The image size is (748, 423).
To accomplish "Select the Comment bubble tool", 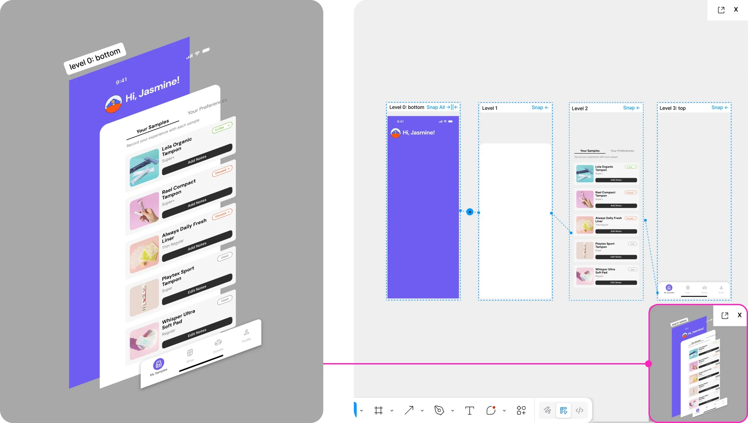I will pyautogui.click(x=491, y=410).
